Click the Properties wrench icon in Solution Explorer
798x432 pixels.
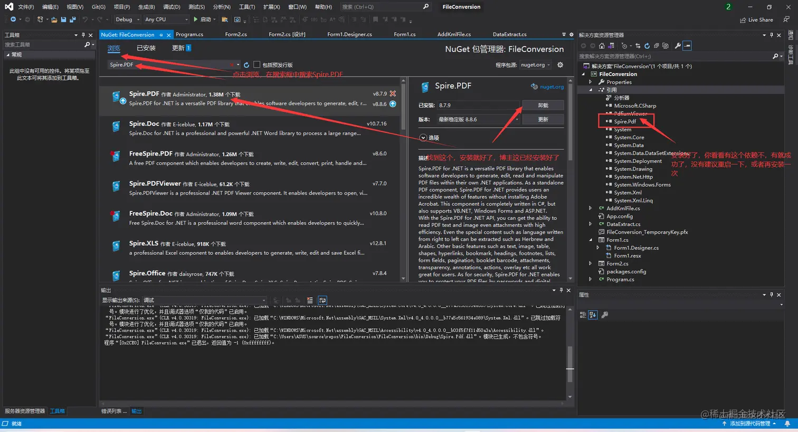678,46
